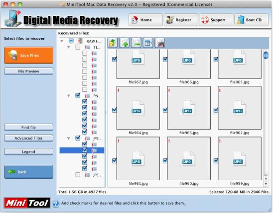The width and height of the screenshot is (273, 213).
Task: Collapse the PN... folder tree node
Action: pos(69,96)
